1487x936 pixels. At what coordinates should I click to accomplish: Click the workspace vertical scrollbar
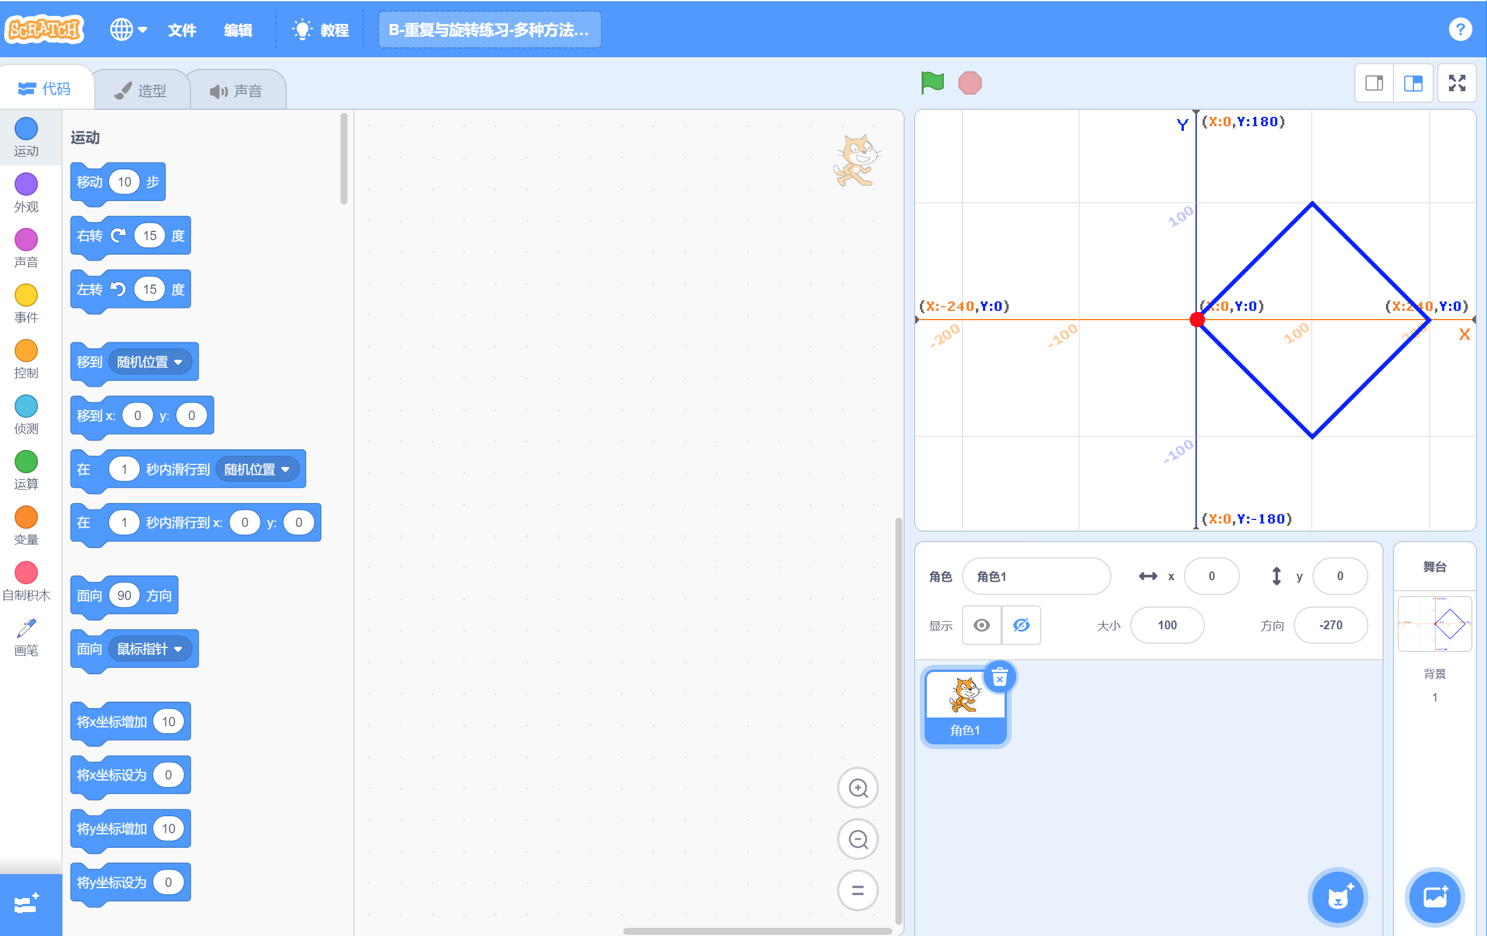click(x=898, y=720)
